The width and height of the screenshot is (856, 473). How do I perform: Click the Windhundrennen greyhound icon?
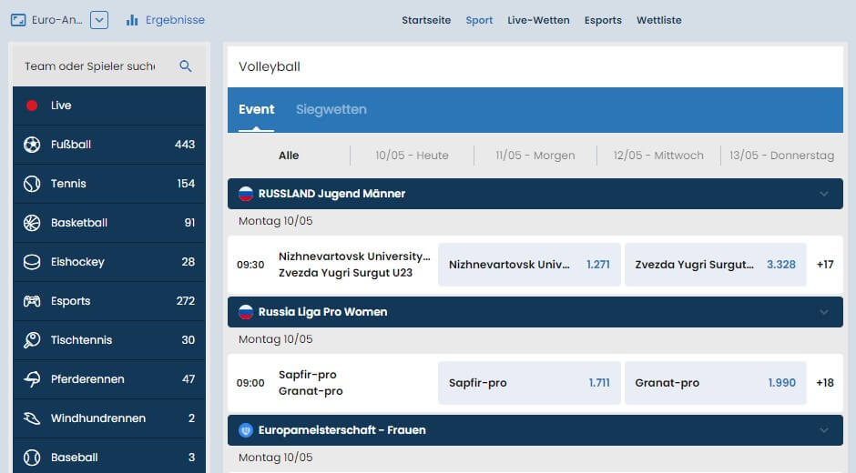click(x=32, y=418)
